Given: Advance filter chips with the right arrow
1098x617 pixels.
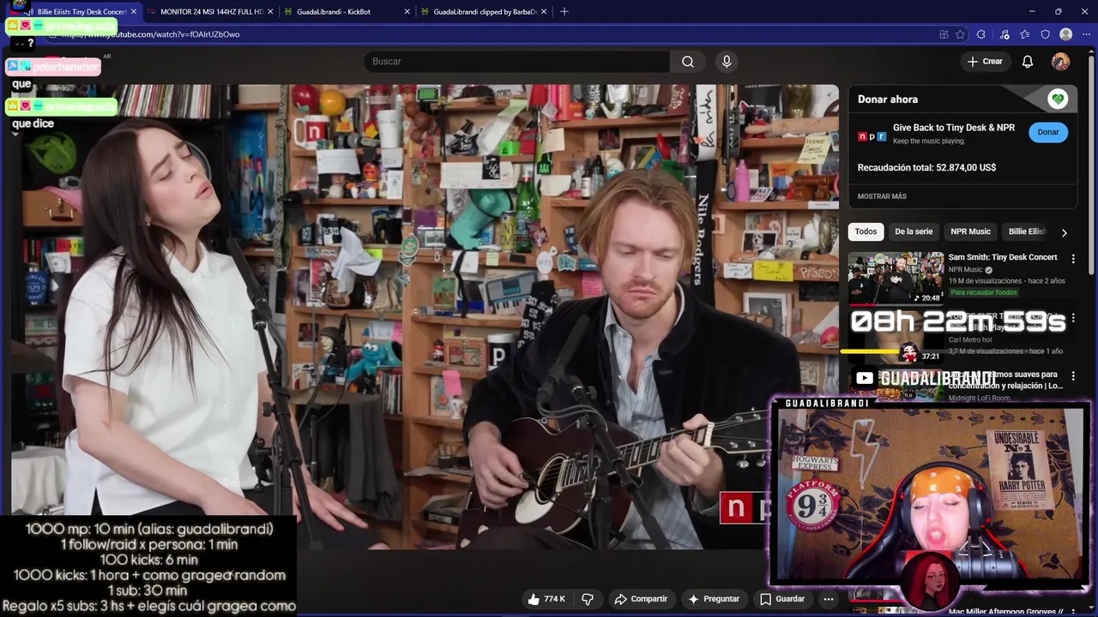Looking at the screenshot, I should pos(1065,232).
